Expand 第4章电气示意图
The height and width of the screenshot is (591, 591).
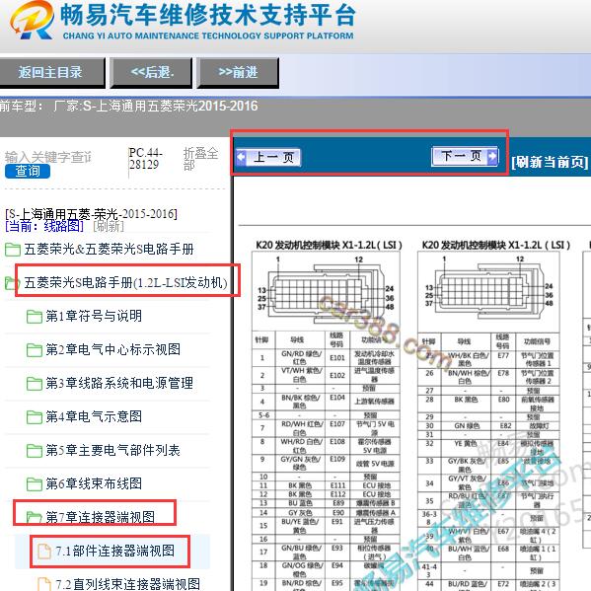tap(94, 416)
